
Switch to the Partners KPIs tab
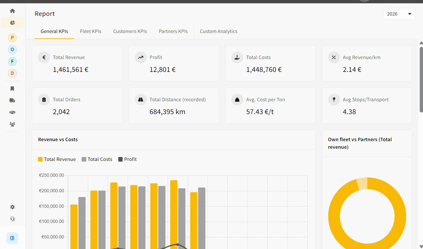pyautogui.click(x=173, y=31)
